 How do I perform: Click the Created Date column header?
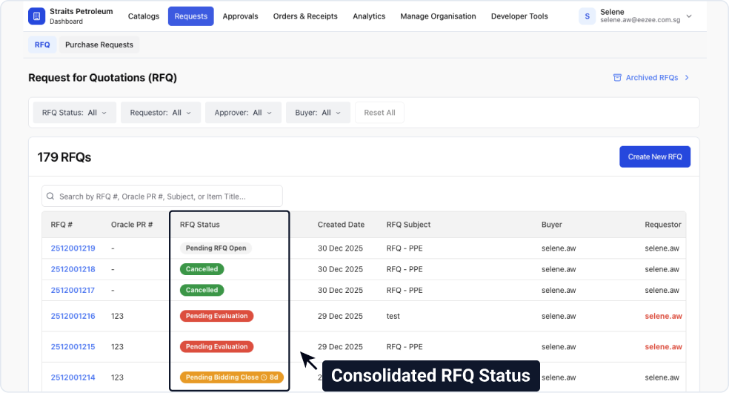[x=342, y=225]
